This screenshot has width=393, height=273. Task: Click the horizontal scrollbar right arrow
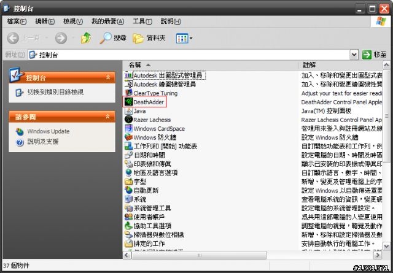pyautogui.click(x=378, y=255)
